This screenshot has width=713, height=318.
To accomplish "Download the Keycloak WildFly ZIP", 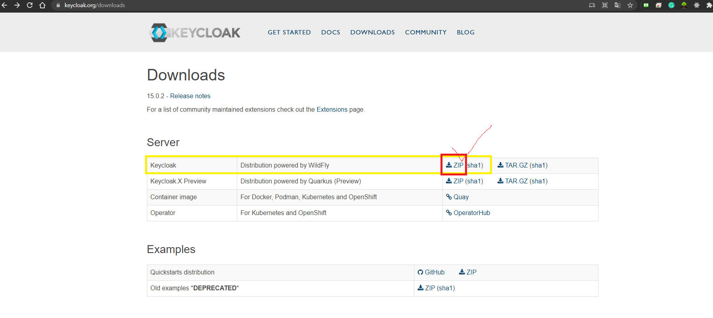I will click(x=455, y=165).
